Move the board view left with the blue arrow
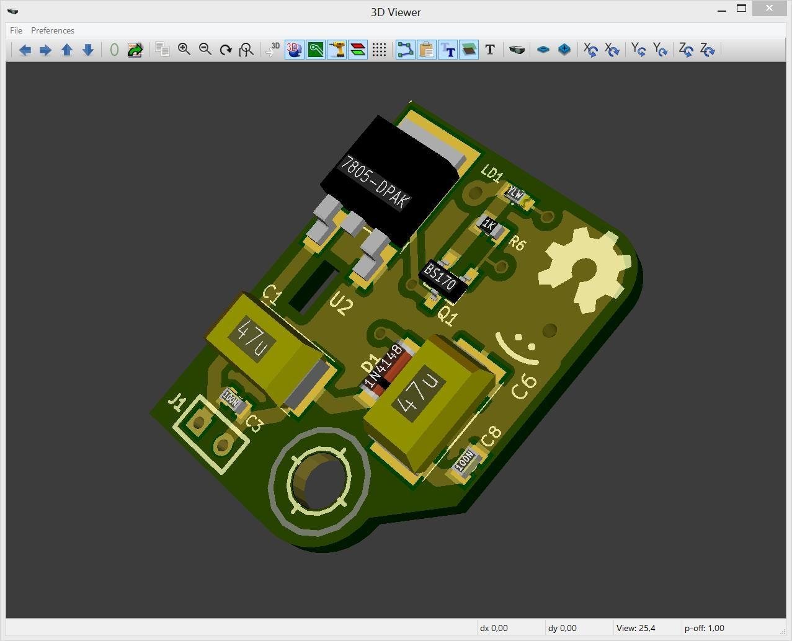Viewport: 792px width, 641px height. pyautogui.click(x=25, y=50)
